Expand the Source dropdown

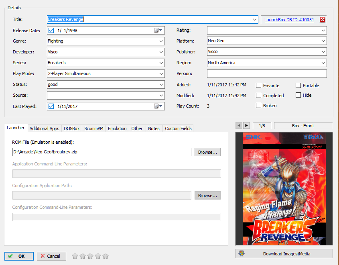[x=161, y=95]
